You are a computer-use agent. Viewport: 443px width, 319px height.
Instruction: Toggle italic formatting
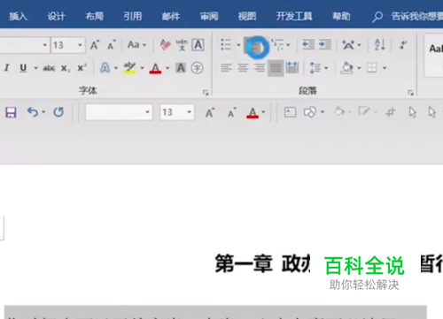click(x=6, y=68)
